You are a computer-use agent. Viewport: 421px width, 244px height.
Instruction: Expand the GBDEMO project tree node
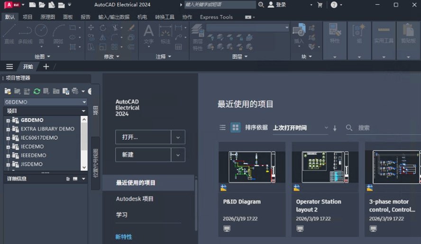click(8, 120)
